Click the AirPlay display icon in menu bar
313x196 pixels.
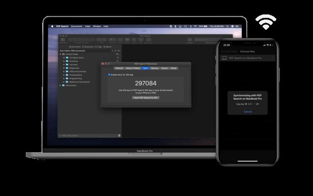(180, 26)
